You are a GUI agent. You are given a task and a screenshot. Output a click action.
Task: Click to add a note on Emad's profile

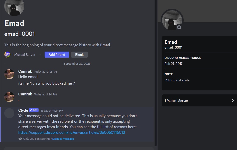click(178, 80)
